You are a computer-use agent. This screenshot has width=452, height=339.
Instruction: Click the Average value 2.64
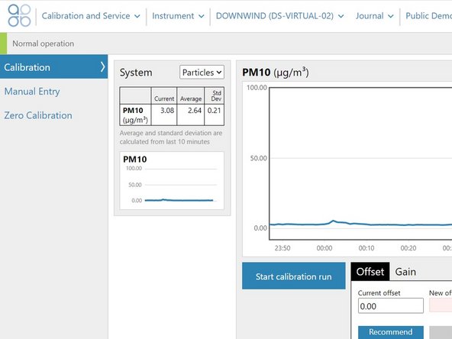[195, 111]
